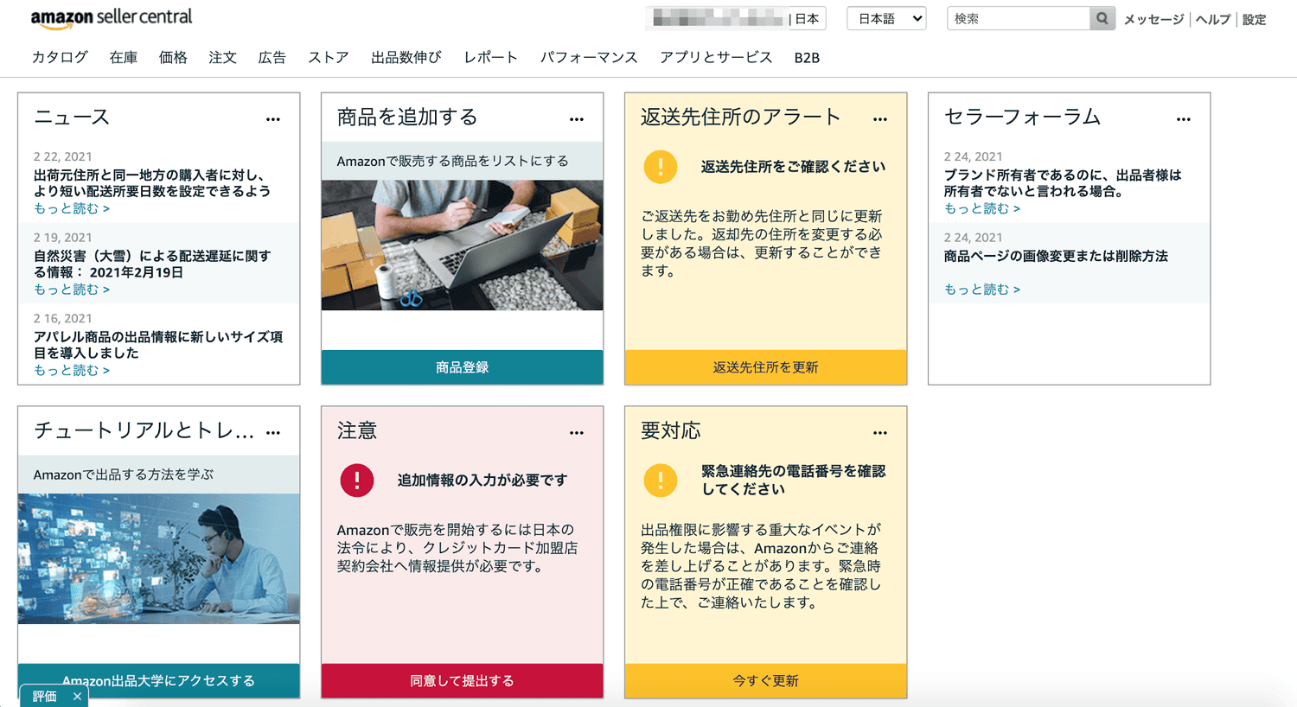Open the レポート menu
The height and width of the screenshot is (707, 1297).
[x=491, y=57]
